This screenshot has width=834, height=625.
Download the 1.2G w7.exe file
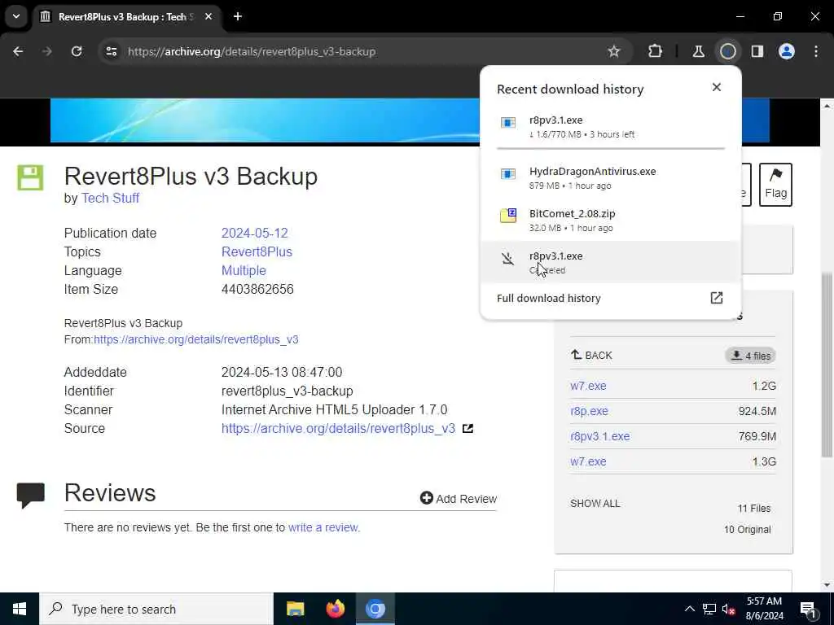click(x=588, y=386)
